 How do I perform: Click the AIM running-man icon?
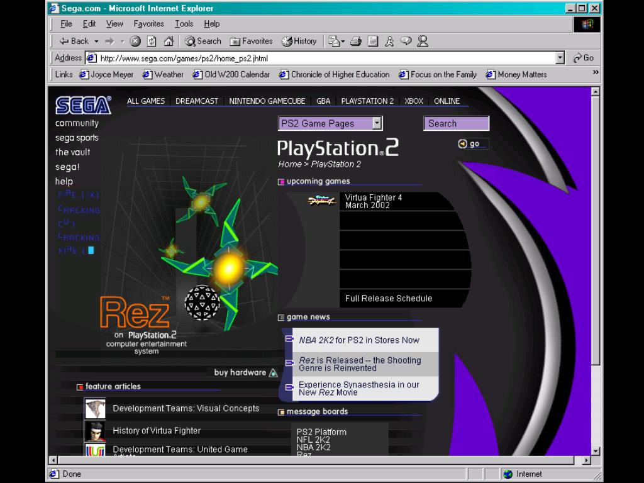point(389,41)
